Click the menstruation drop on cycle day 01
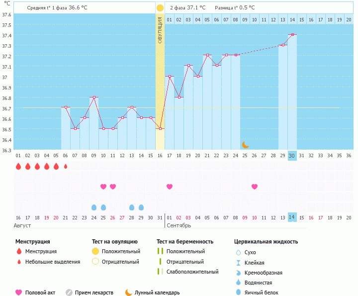358x296 pixels. [x=18, y=166]
